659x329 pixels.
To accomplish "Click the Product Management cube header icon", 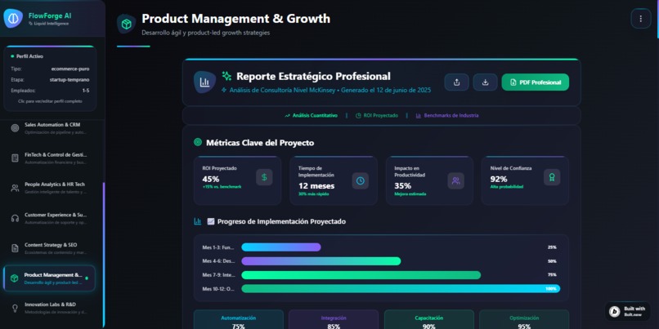I will click(126, 24).
